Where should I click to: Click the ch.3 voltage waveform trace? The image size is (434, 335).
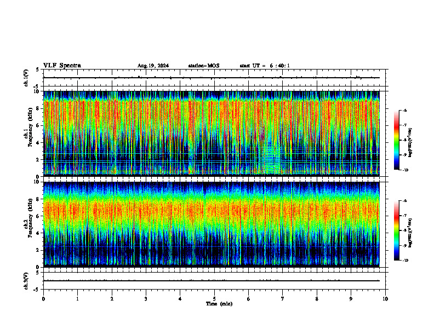click(x=211, y=281)
